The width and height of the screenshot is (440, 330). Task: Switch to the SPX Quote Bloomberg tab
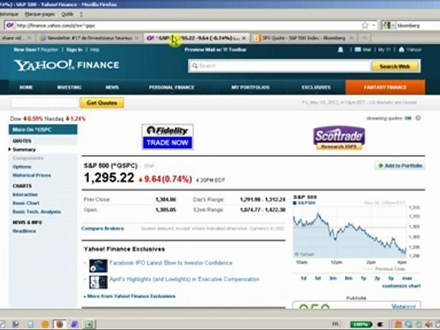(x=303, y=38)
